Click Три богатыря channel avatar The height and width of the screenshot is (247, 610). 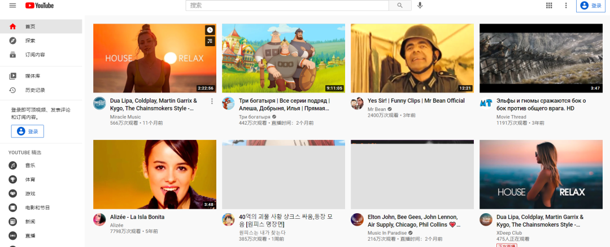228,103
